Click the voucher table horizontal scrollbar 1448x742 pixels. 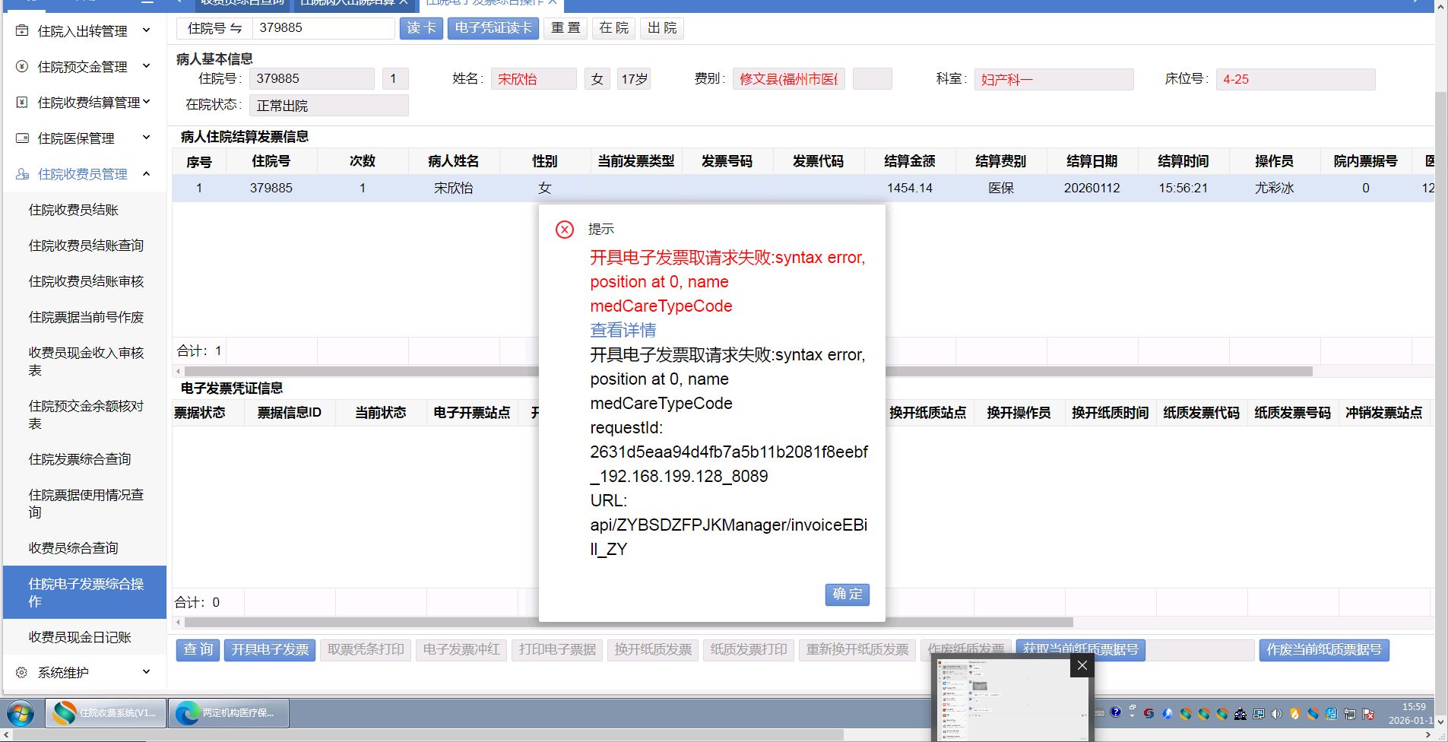coord(627,623)
